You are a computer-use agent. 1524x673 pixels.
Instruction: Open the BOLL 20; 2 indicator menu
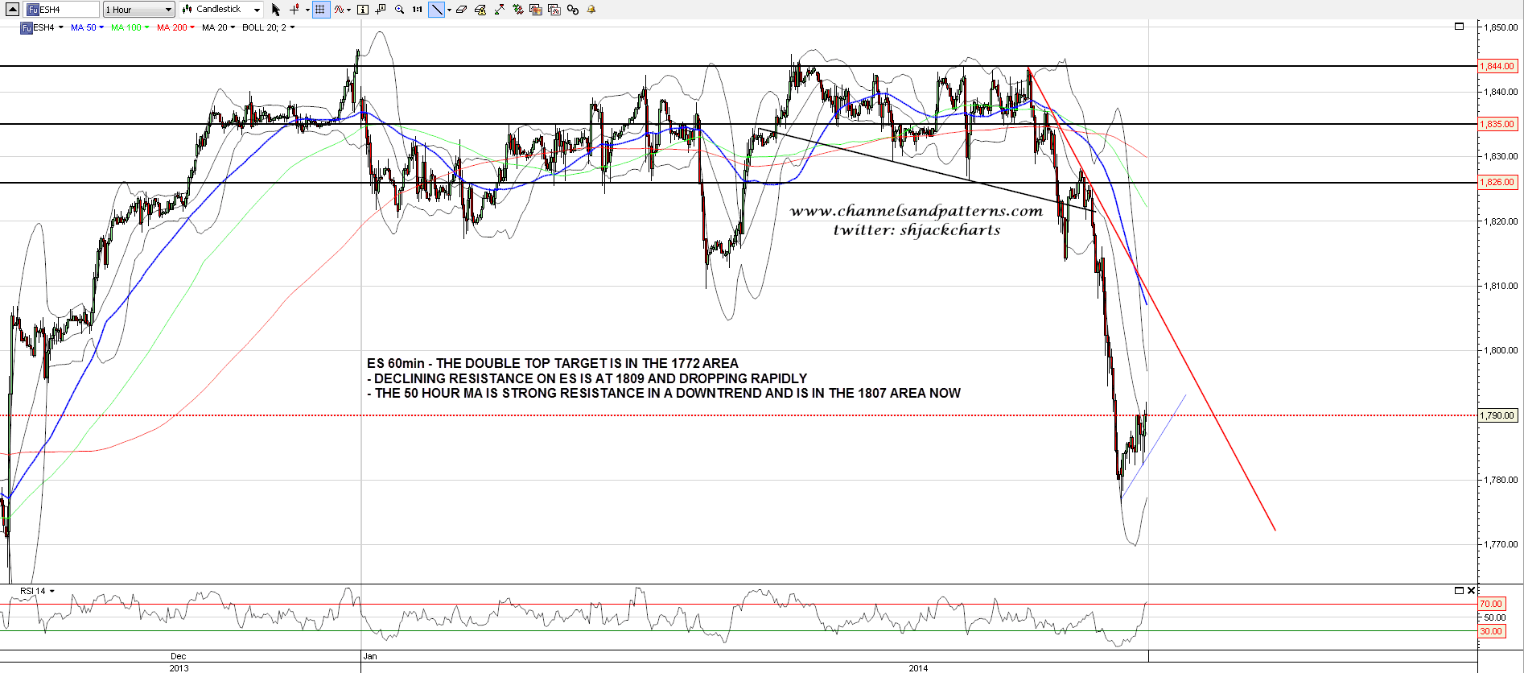pos(292,27)
